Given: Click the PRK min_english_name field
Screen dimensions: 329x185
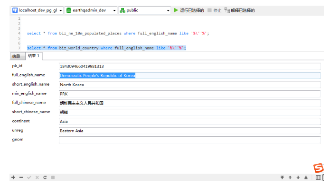Looking at the screenshot, I should click(x=189, y=94).
